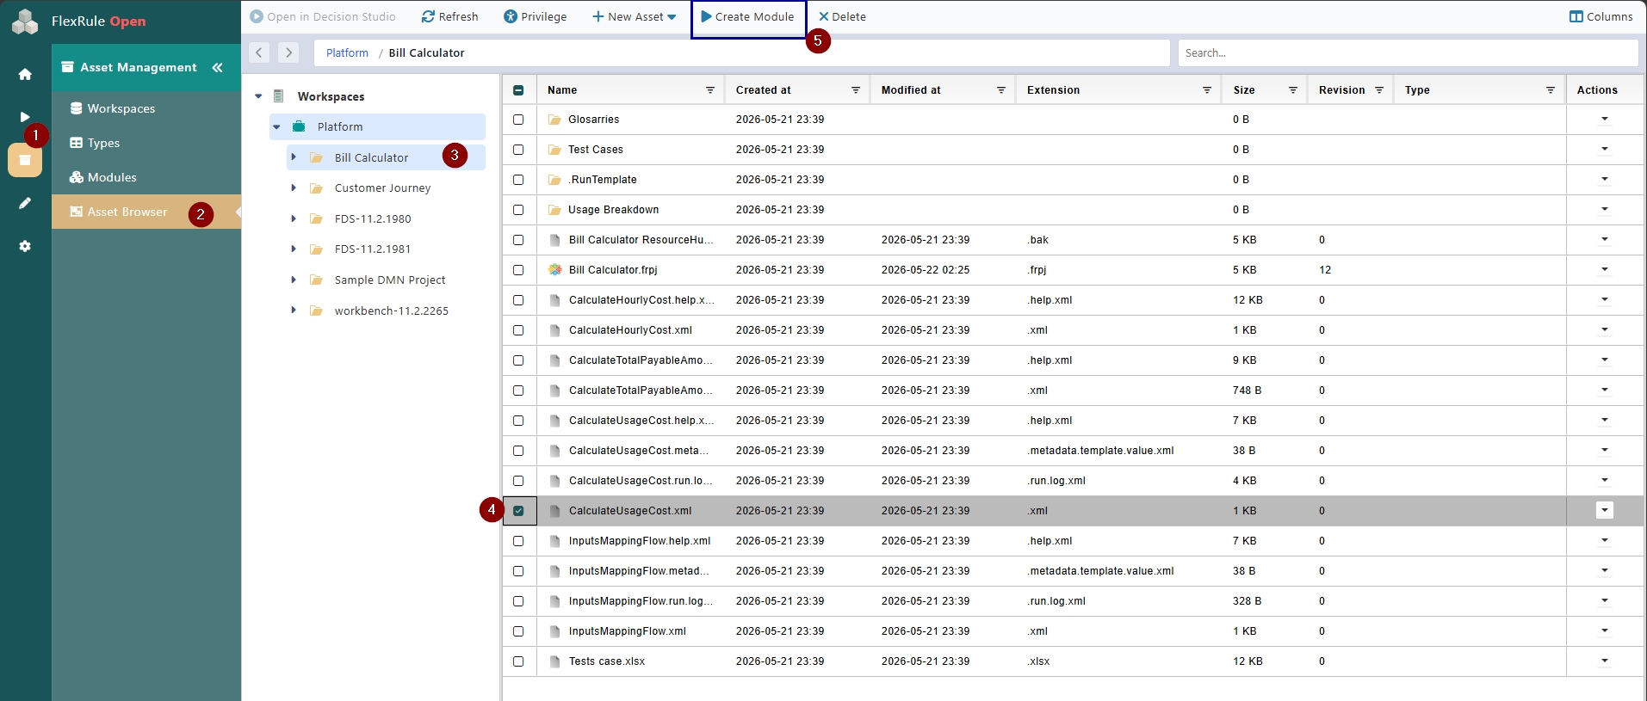Expand the Sample DMN Project tree folder
The height and width of the screenshot is (701, 1647).
tap(294, 280)
